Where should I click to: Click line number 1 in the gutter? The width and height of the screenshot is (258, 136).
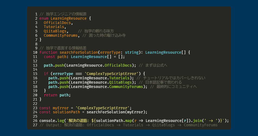(36, 14)
